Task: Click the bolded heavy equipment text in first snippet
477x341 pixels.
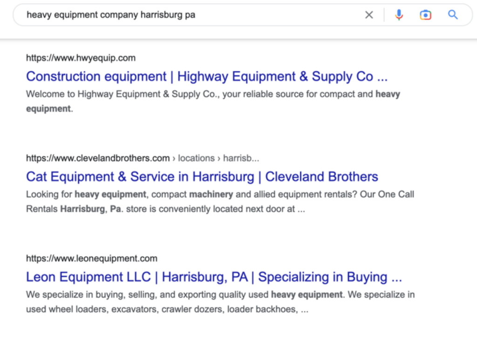Action: click(x=388, y=94)
